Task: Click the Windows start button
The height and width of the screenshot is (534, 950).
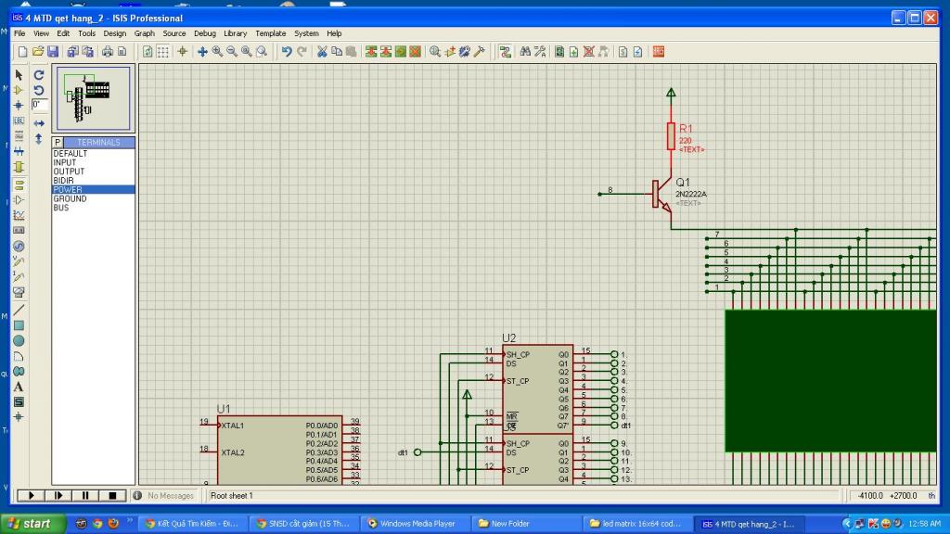Action: pos(32,524)
